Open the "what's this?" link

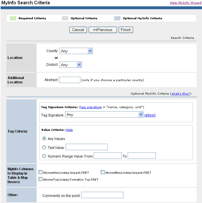click(181, 94)
